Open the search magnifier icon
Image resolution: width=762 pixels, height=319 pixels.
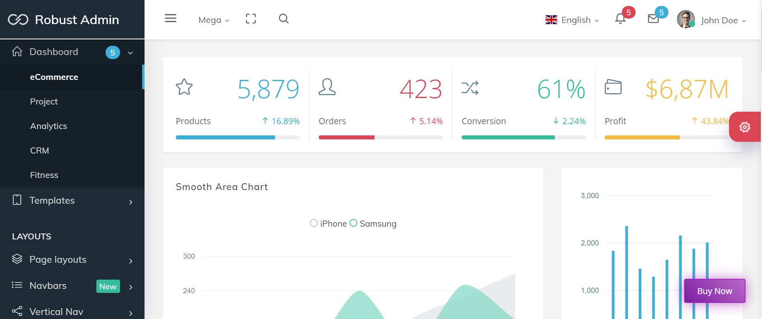tap(284, 19)
